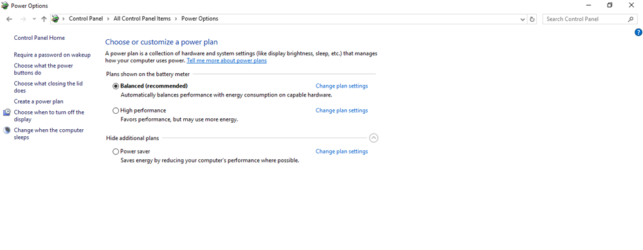The height and width of the screenshot is (250, 643).
Task: Open Choose when to turn off display
Action: [49, 116]
